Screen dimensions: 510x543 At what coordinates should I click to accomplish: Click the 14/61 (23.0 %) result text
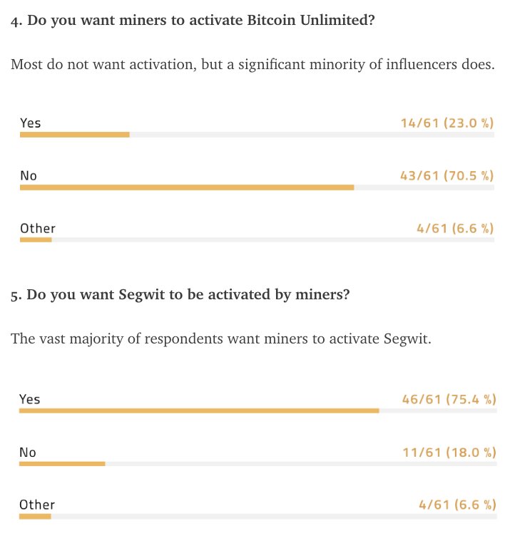[x=447, y=123]
